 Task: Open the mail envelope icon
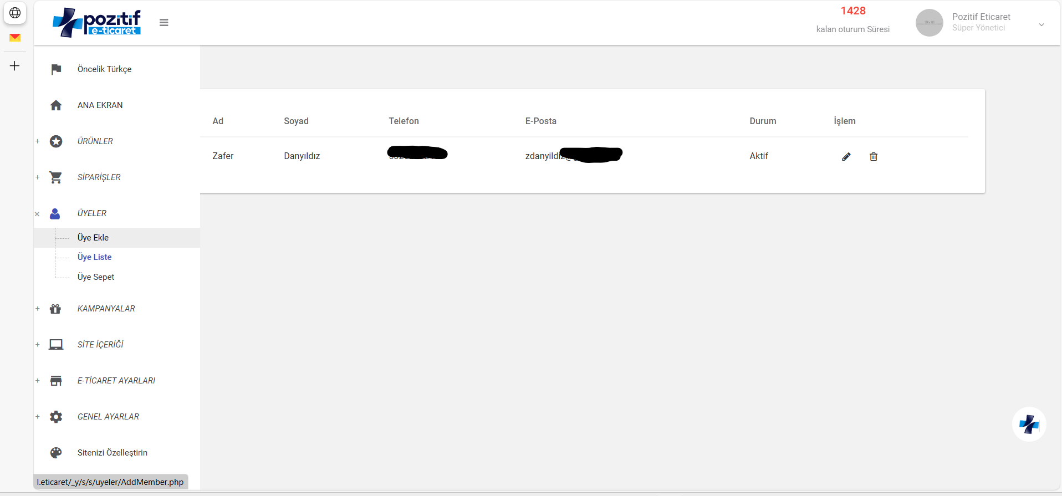tap(15, 38)
